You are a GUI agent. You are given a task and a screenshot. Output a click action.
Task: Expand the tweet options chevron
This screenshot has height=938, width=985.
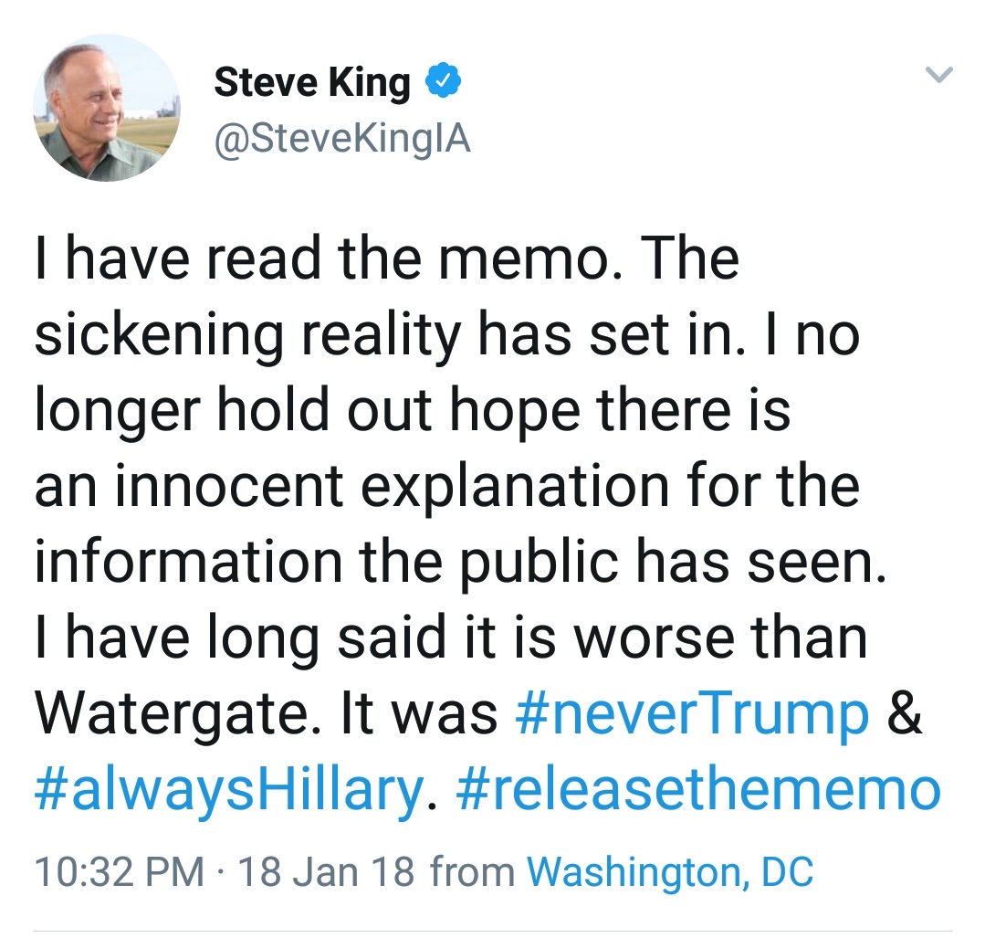[939, 75]
